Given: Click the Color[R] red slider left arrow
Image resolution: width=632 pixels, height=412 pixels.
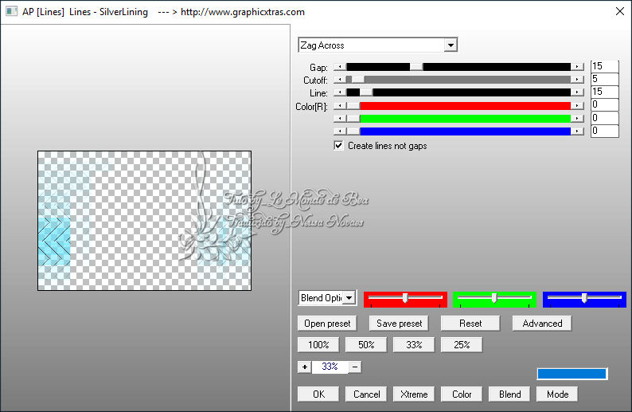Looking at the screenshot, I should [x=340, y=106].
